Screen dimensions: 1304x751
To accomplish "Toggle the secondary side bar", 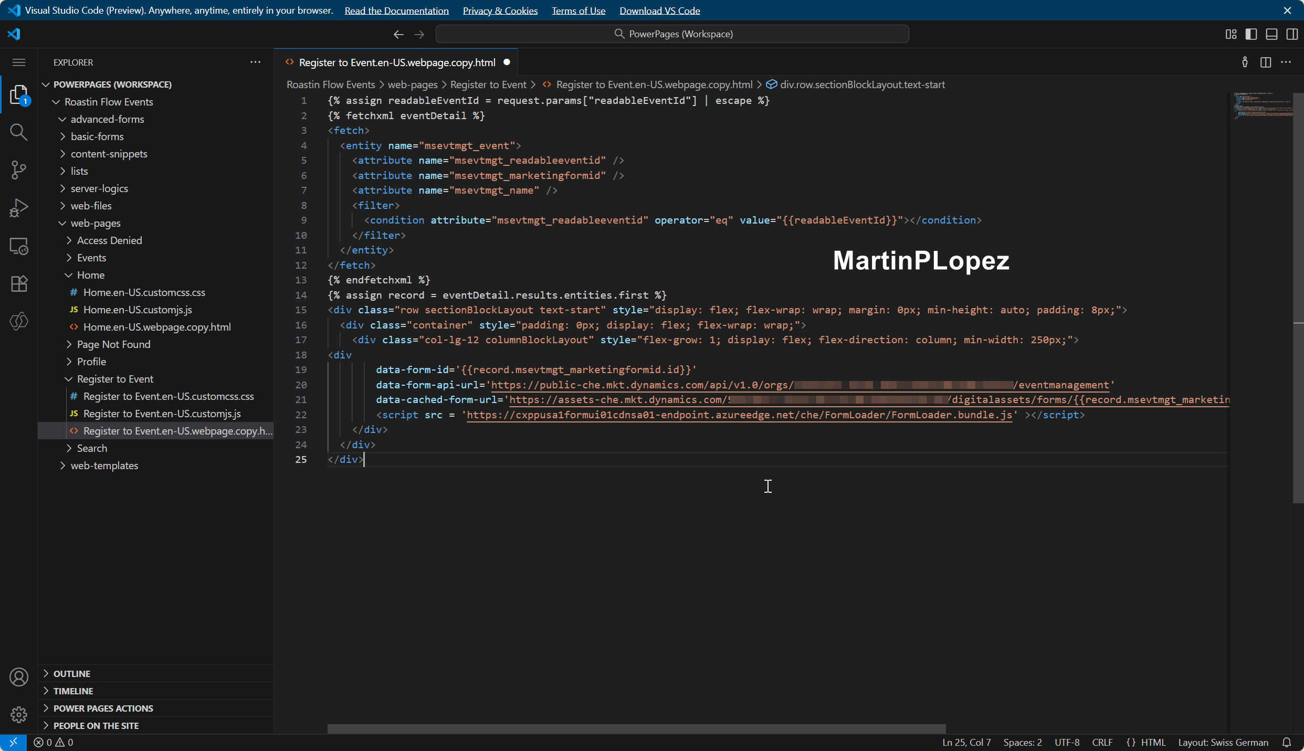I will (1291, 34).
